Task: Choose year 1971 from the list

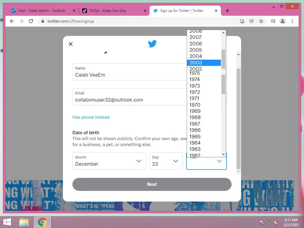Action: pyautogui.click(x=204, y=99)
